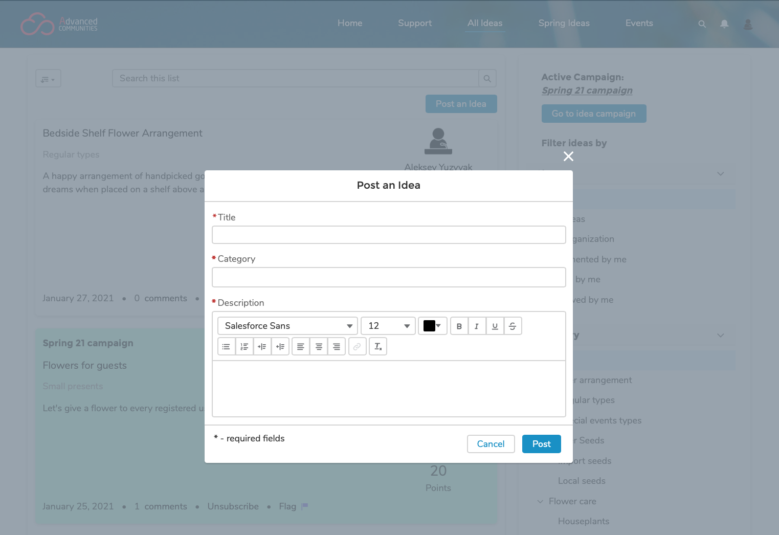
Task: Remove formatting from description text
Action: pos(378,346)
